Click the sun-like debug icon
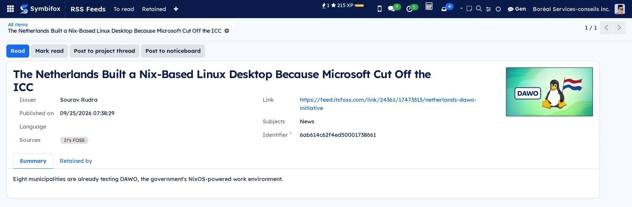The width and height of the screenshot is (632, 207). pos(498,9)
